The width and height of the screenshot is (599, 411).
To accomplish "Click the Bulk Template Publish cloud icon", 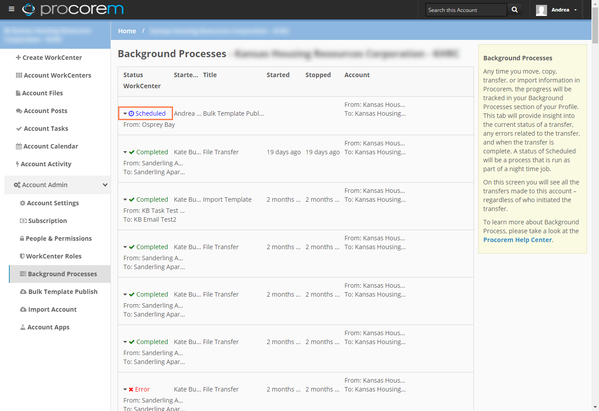I will tap(24, 292).
